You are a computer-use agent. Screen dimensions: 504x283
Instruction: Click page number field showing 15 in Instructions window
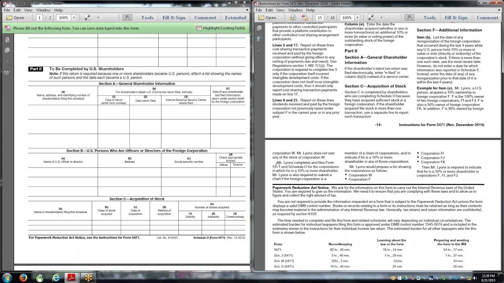coord(320,18)
